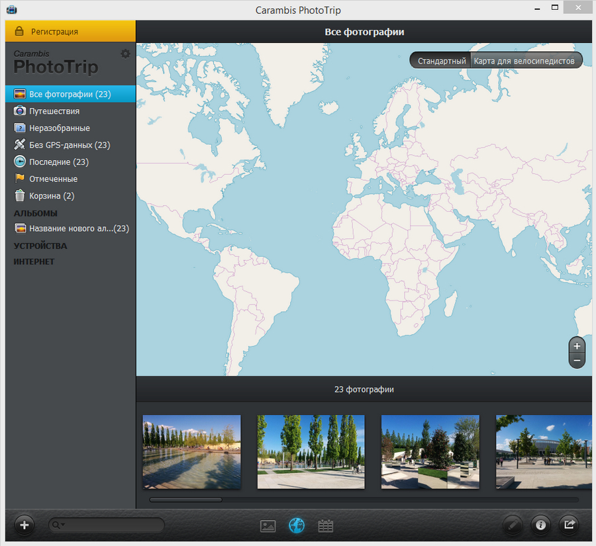
Task: Click the plus button to add photos
Action: pos(25,525)
